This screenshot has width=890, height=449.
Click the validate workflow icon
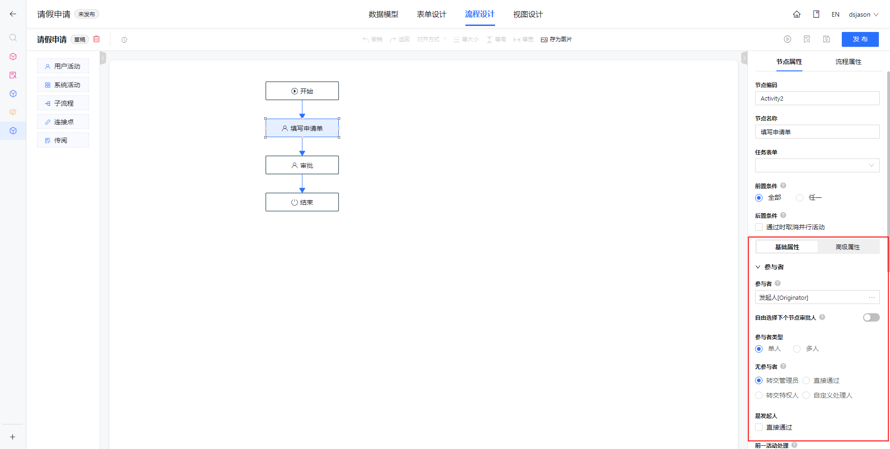(x=807, y=39)
